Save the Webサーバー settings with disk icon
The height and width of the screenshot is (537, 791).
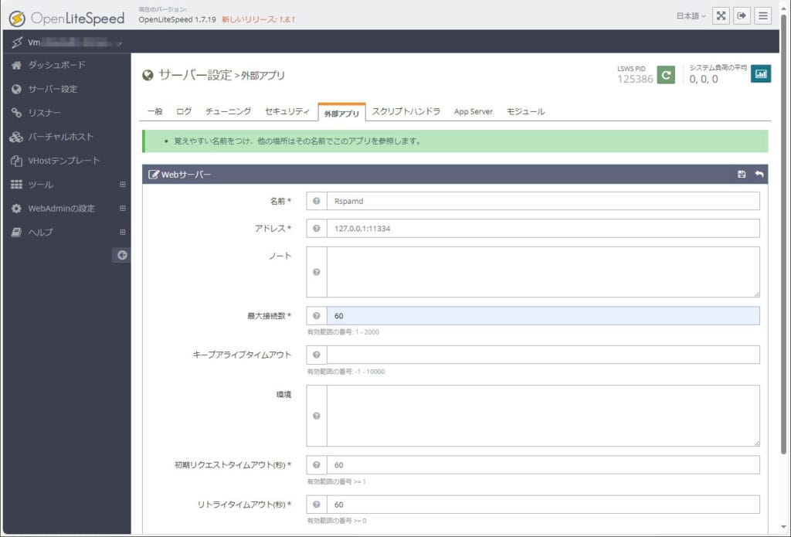742,174
